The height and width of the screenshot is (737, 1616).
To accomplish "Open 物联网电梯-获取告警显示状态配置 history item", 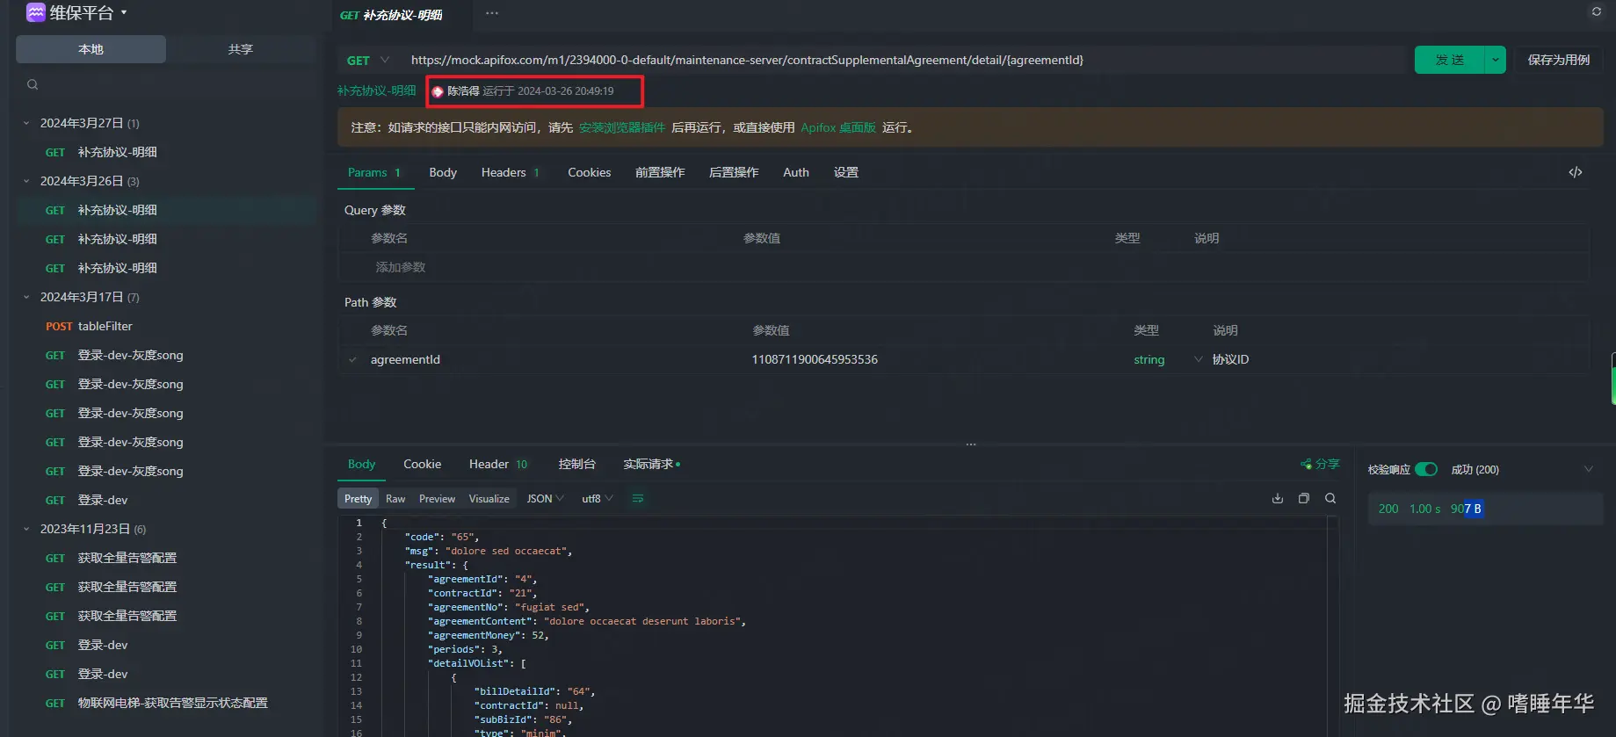I will [167, 703].
